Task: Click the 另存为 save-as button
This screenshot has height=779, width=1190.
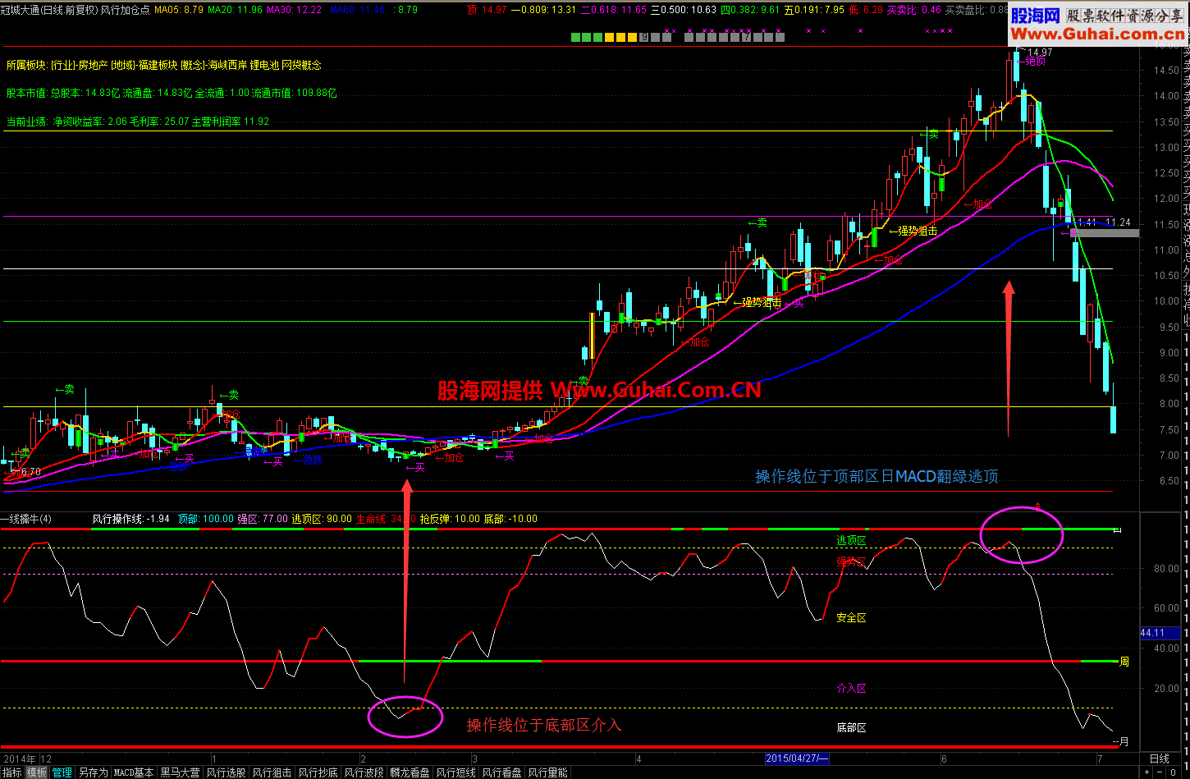Action: [x=93, y=772]
